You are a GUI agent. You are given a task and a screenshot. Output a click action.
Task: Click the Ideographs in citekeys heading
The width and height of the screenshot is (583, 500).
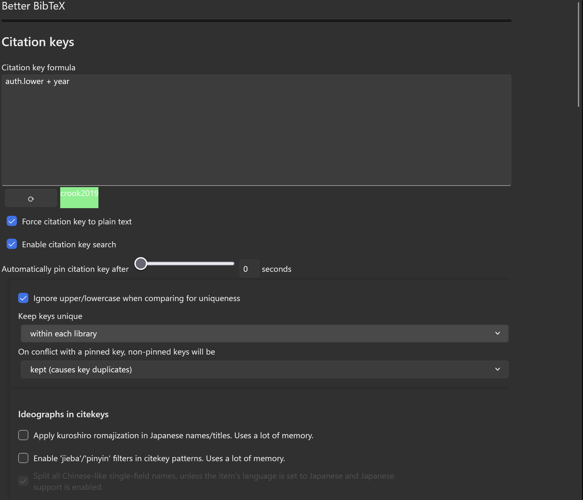[63, 414]
